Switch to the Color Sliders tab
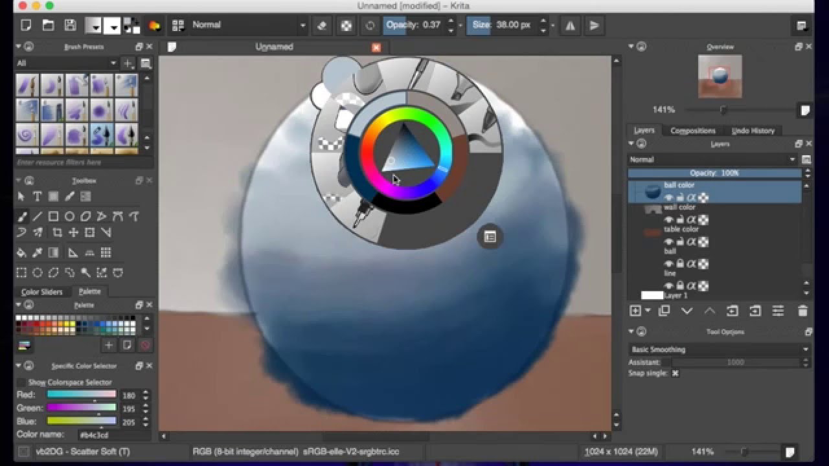The height and width of the screenshot is (466, 829). point(42,292)
